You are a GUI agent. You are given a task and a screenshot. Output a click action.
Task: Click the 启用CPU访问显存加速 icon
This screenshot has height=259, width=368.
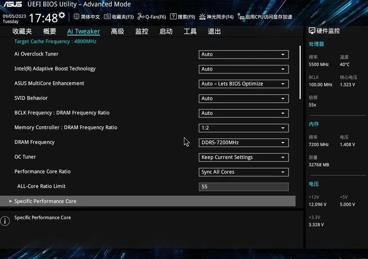click(x=241, y=16)
